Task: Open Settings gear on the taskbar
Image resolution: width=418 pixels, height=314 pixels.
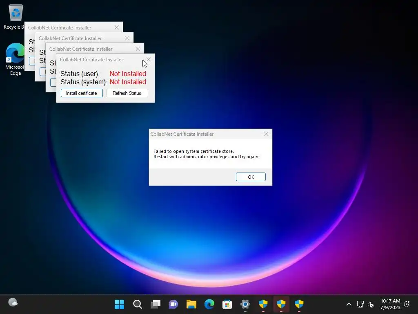Action: point(245,304)
